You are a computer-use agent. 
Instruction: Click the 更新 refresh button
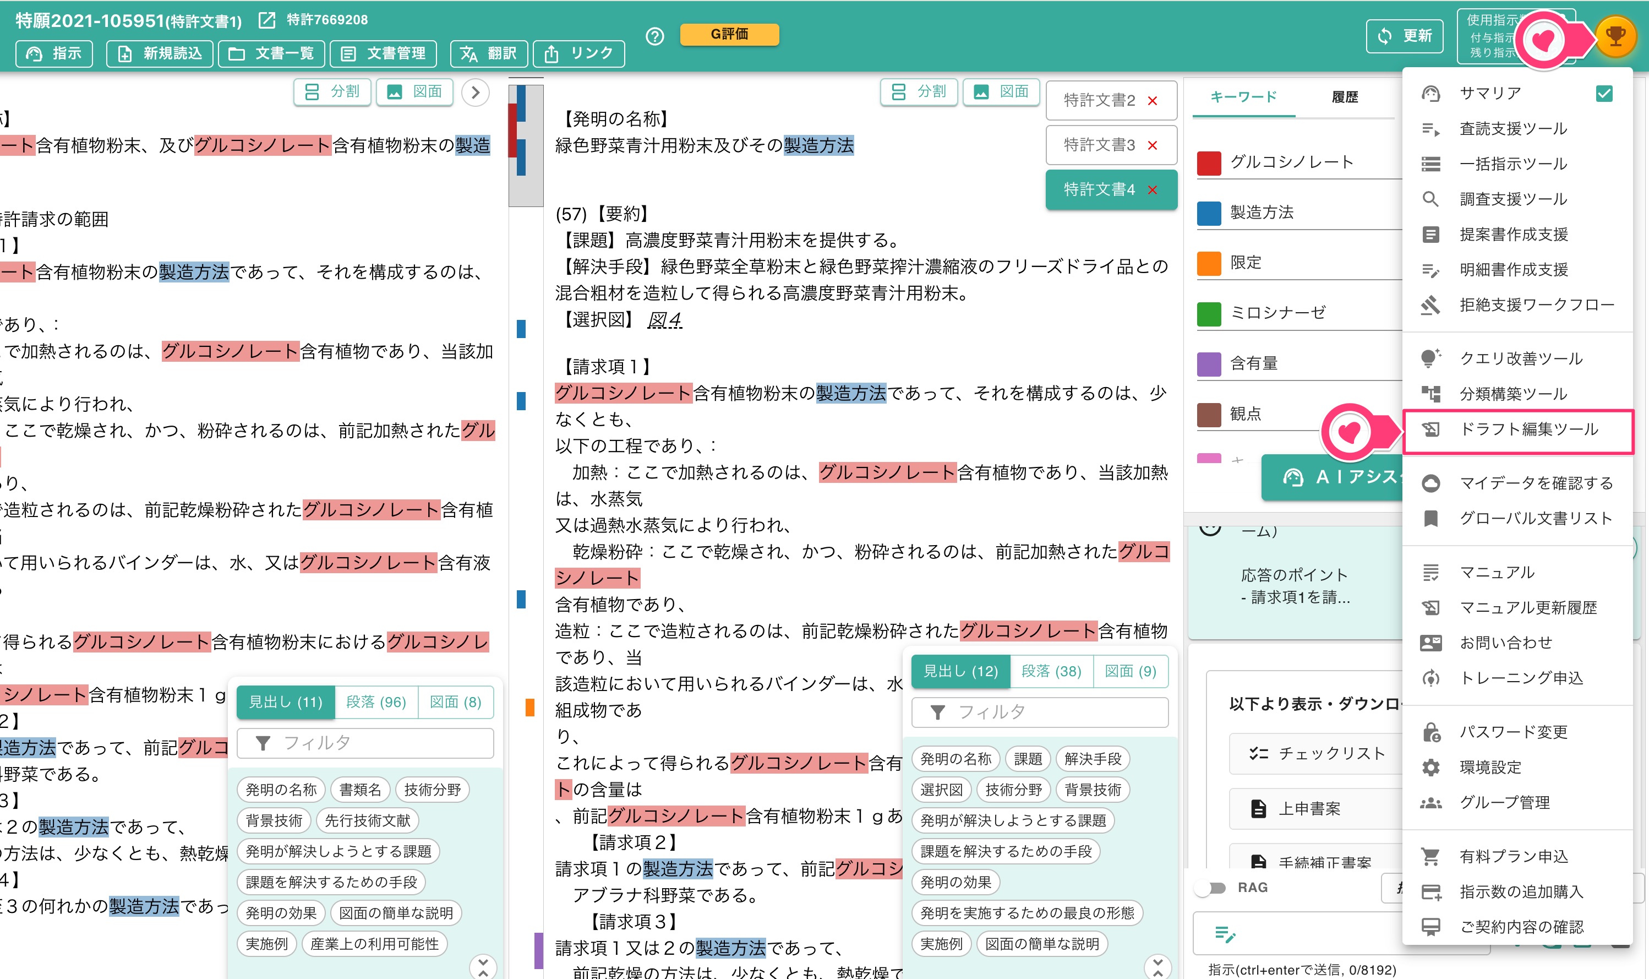(x=1405, y=36)
